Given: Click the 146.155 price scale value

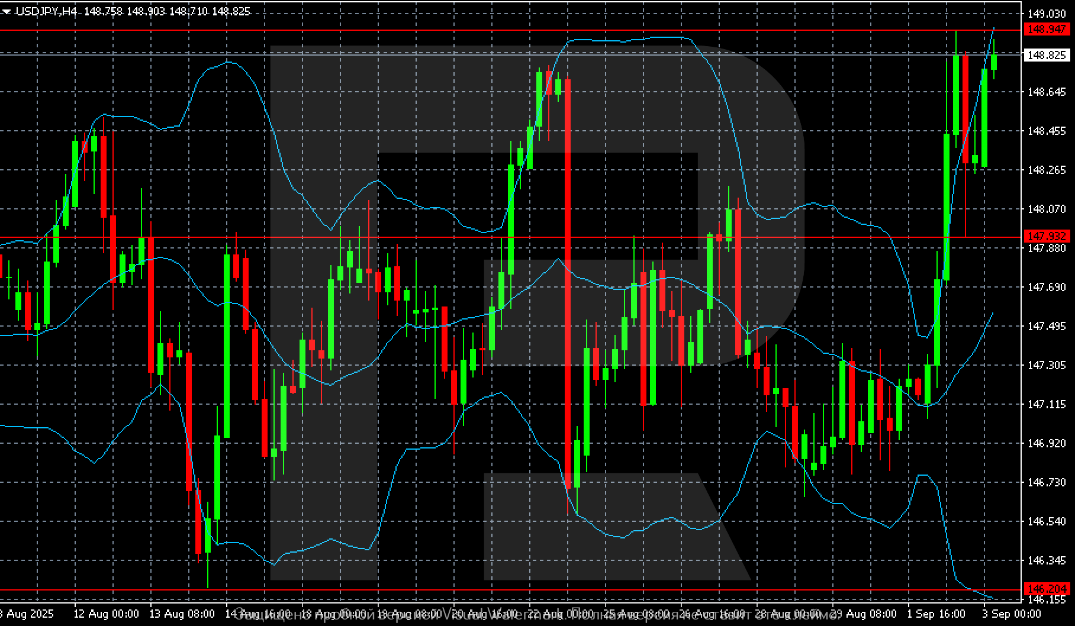Looking at the screenshot, I should pyautogui.click(x=1047, y=599).
